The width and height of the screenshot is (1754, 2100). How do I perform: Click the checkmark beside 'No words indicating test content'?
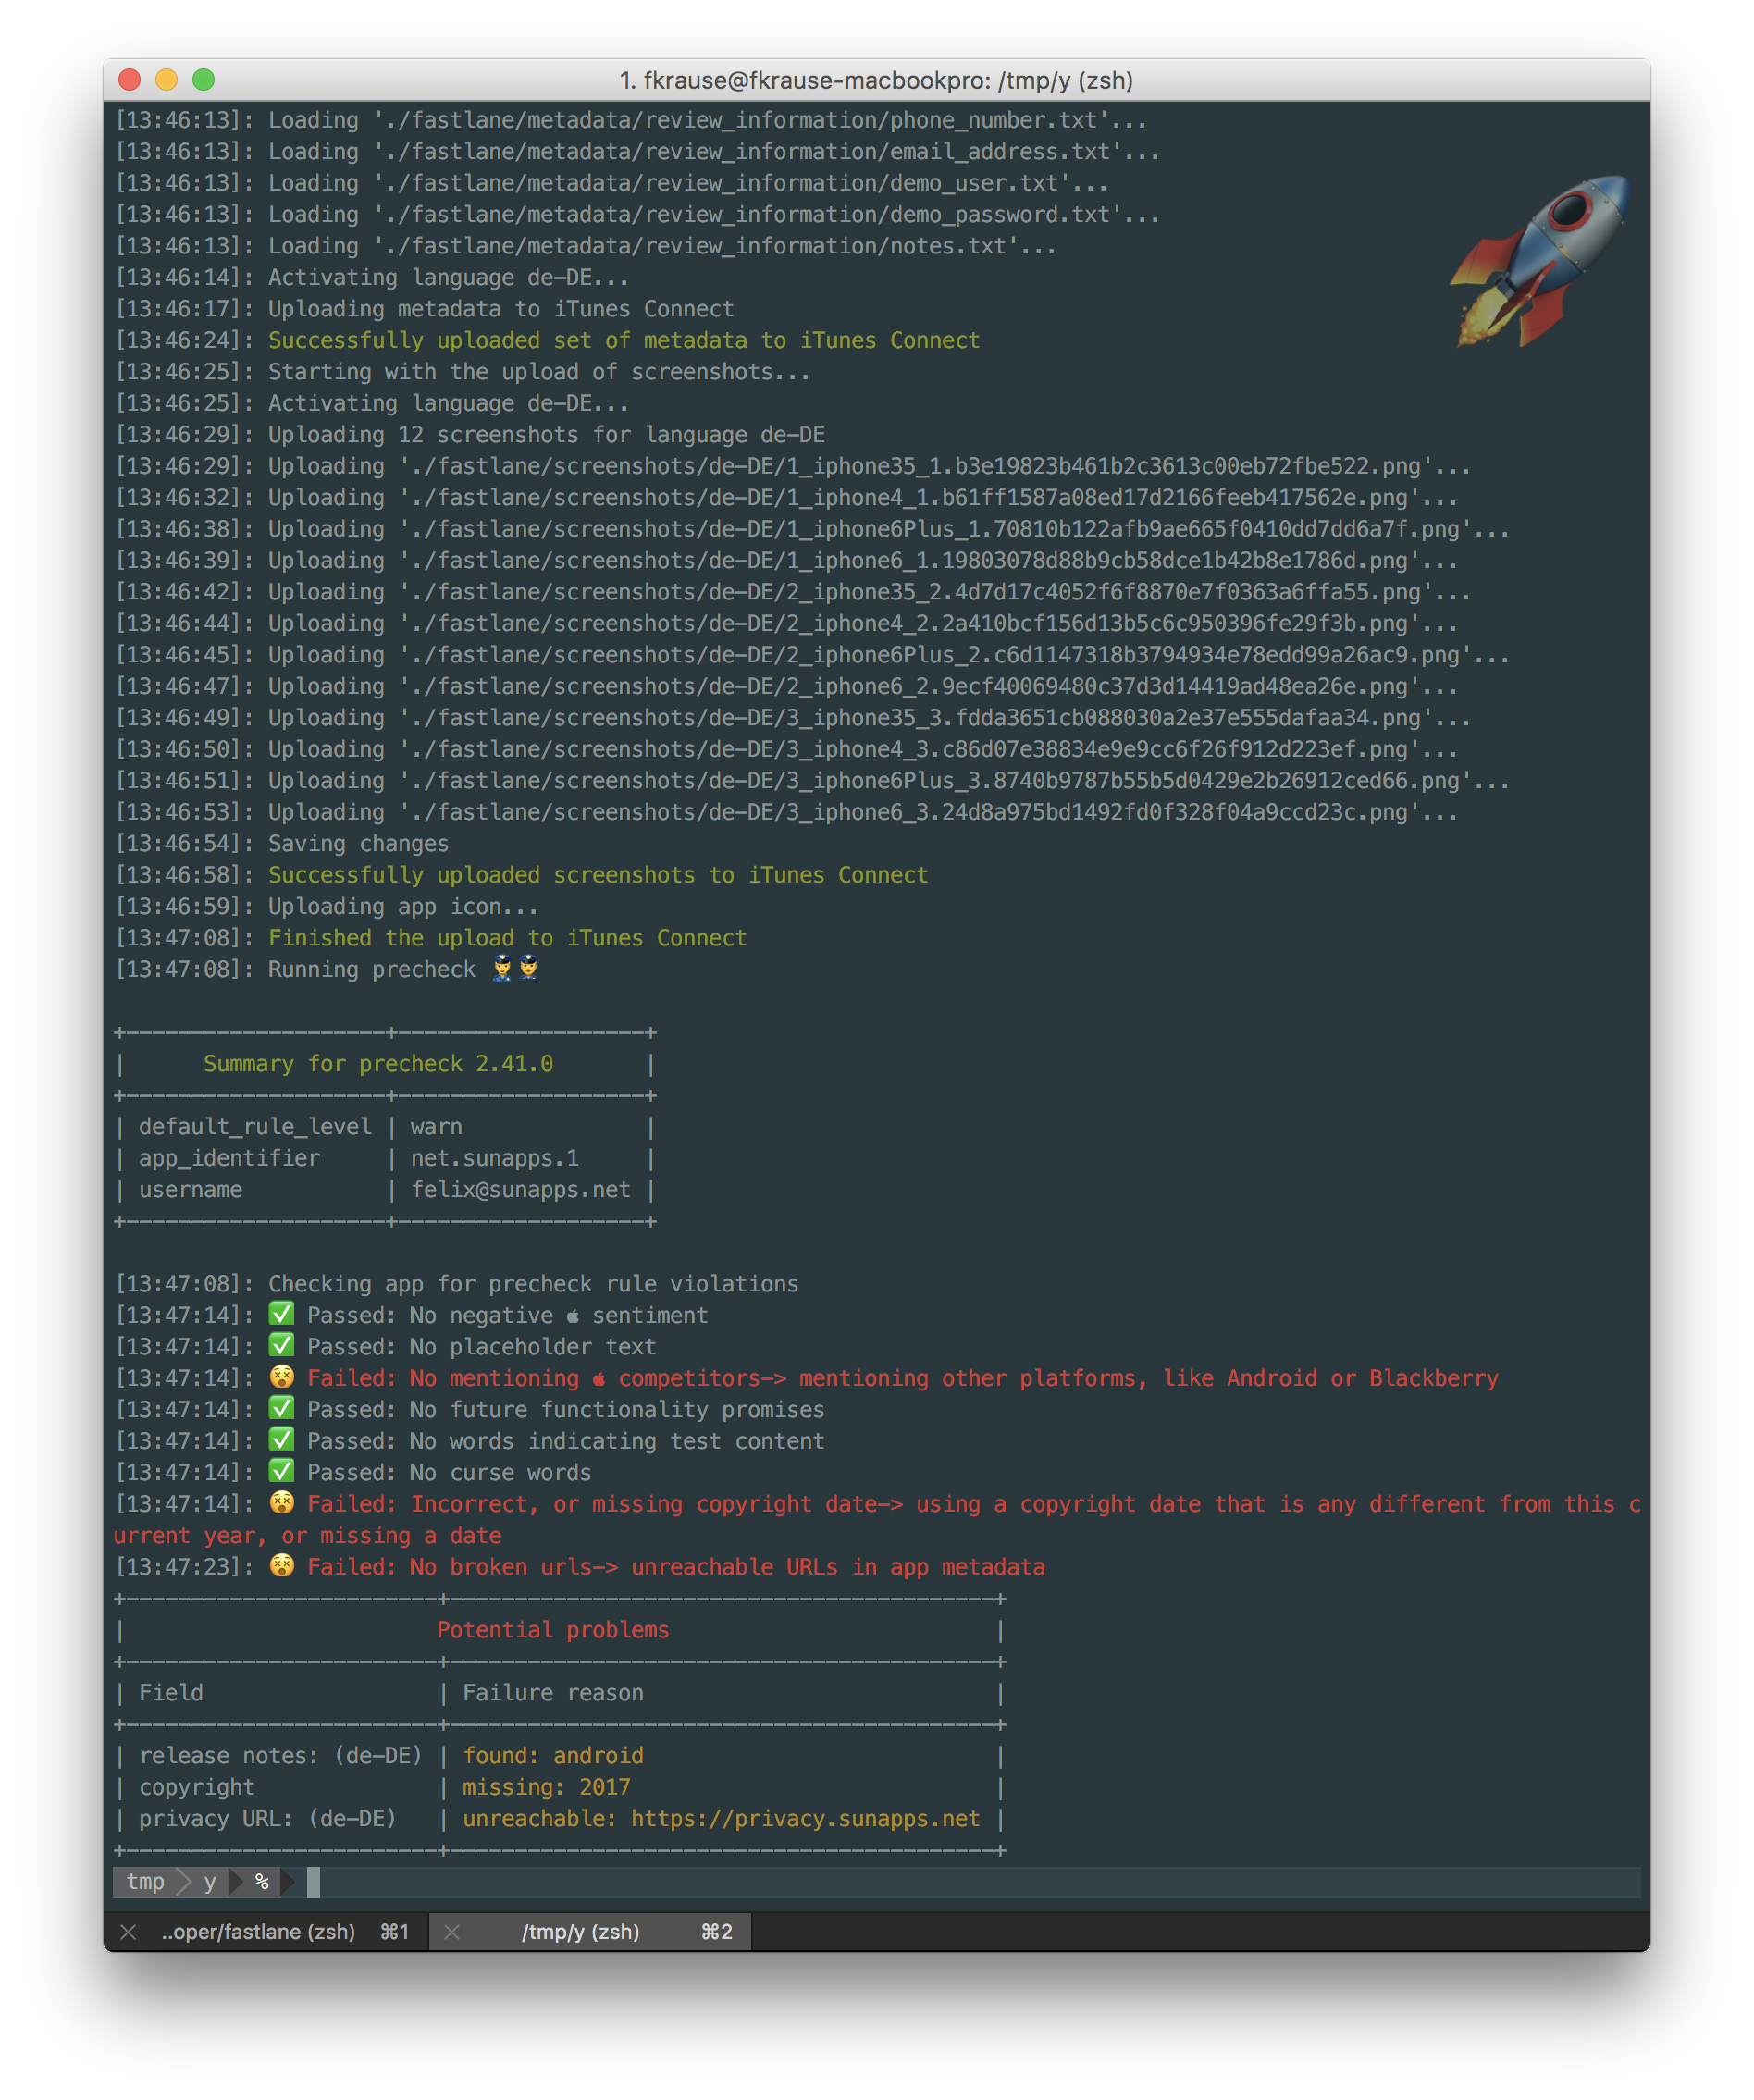coord(282,1440)
